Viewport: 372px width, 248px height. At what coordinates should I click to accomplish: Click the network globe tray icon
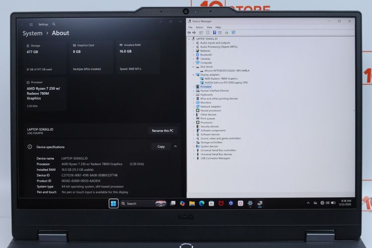(322, 203)
